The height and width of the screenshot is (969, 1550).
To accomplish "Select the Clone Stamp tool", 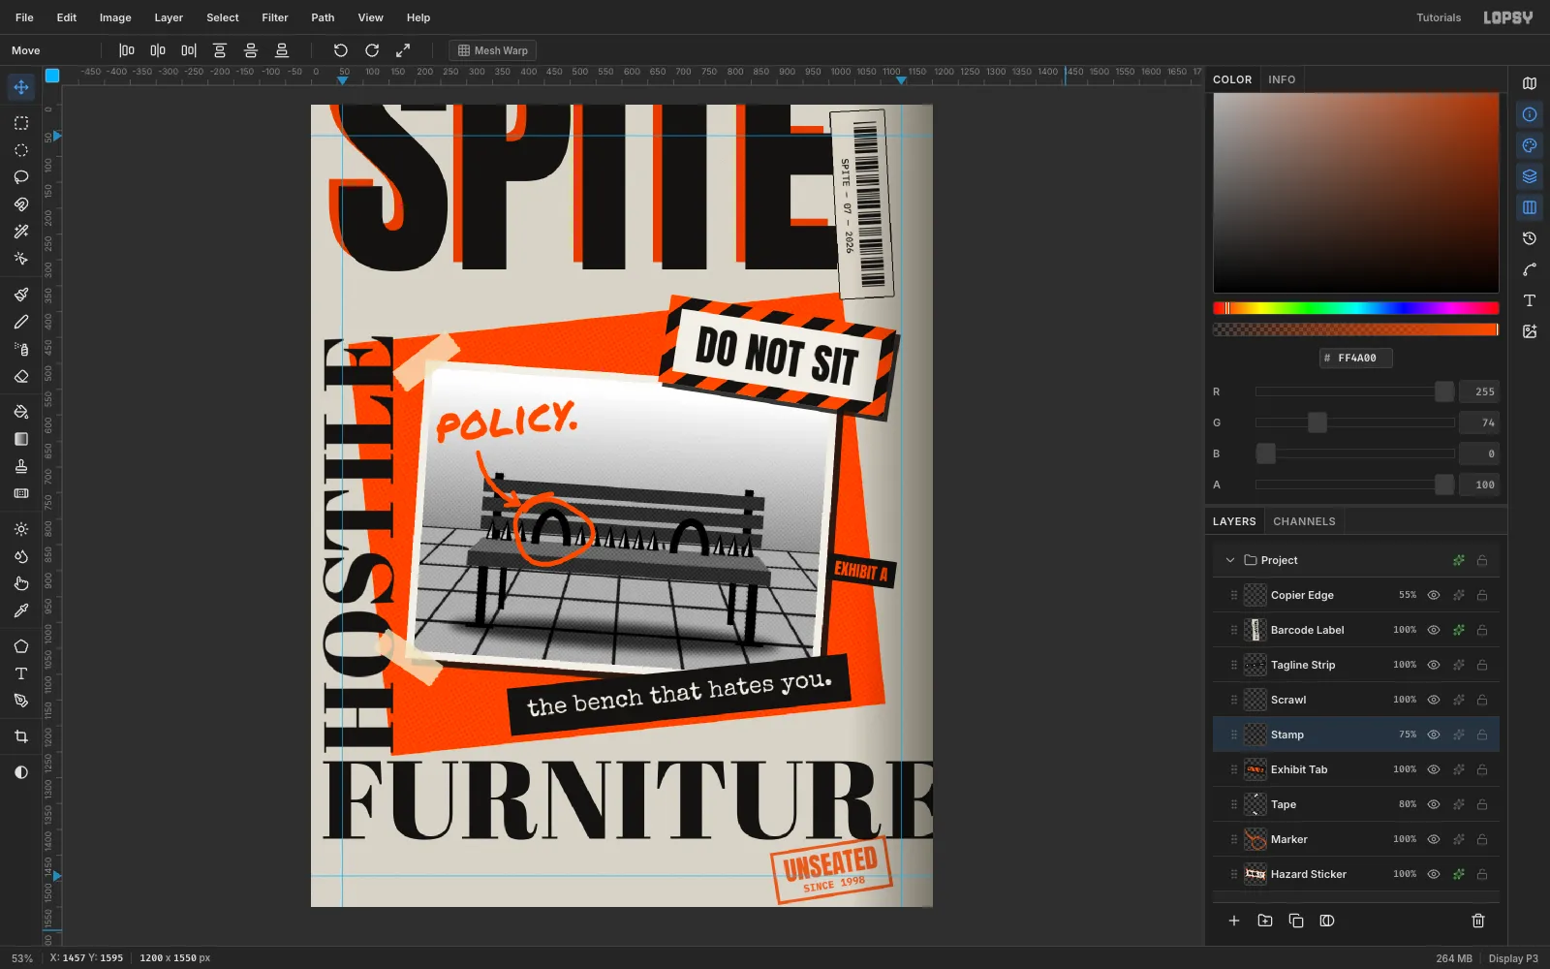I will point(21,466).
